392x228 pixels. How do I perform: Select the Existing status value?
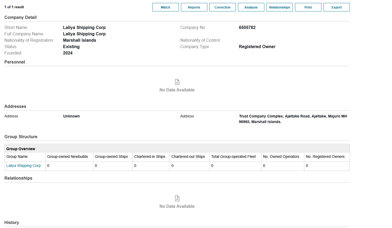(x=71, y=47)
